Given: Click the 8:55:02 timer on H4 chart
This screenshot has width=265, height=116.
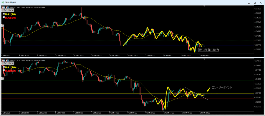Looking at the screenshot, I should (7, 10).
